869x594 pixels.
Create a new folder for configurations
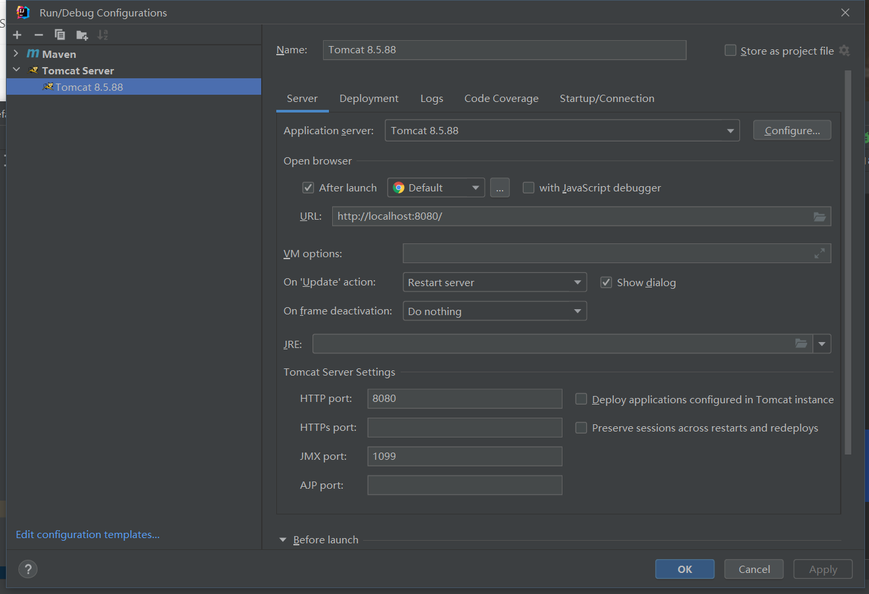[x=82, y=35]
